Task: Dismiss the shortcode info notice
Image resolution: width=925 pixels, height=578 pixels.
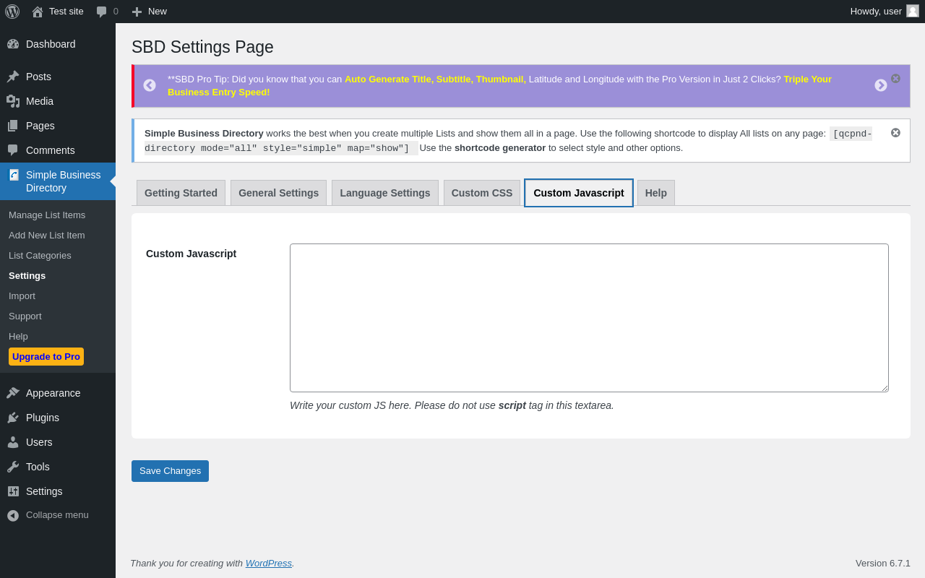Action: (x=895, y=132)
